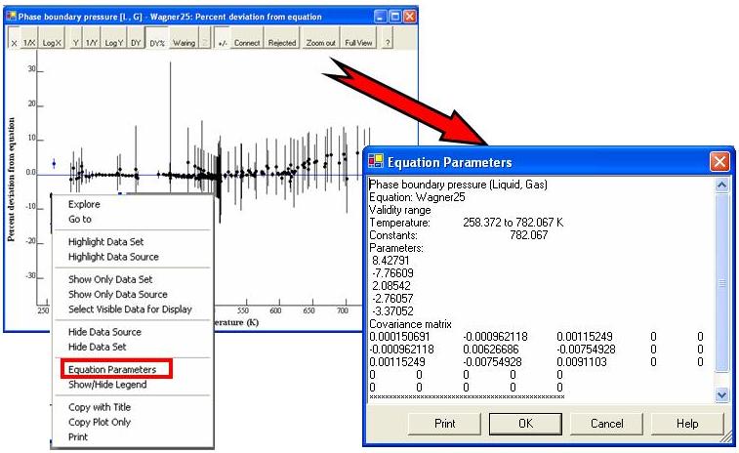Select the LogY axis button
739x453 pixels.
pos(113,44)
